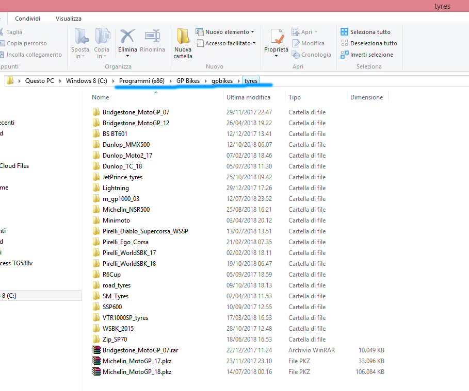Image resolution: width=469 pixels, height=391 pixels.
Task: Click the folder icon in address bar
Action: point(10,81)
